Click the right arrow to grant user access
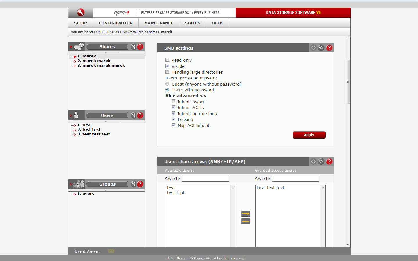The height and width of the screenshot is (261, 418). [x=245, y=214]
